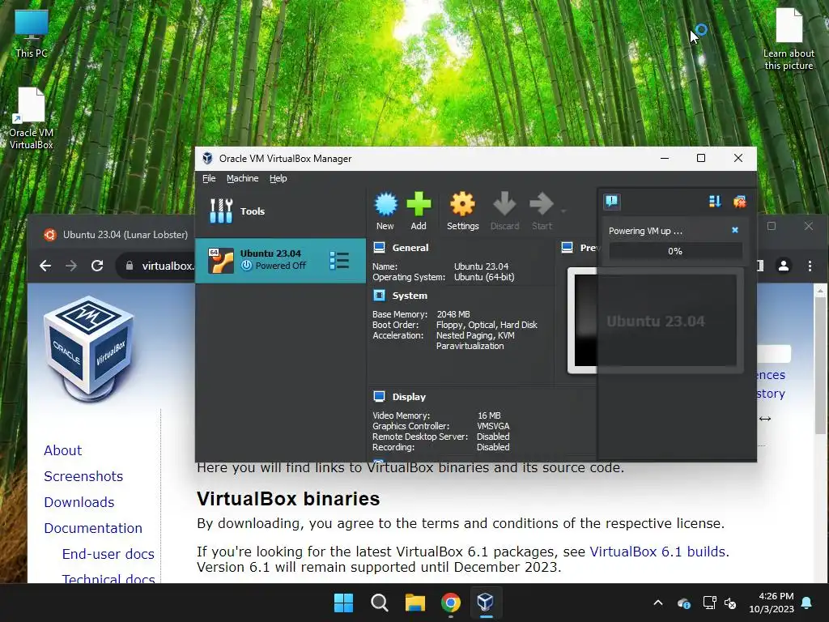829x622 pixels.
Task: Open the This PC desktop icon
Action: tap(32, 34)
